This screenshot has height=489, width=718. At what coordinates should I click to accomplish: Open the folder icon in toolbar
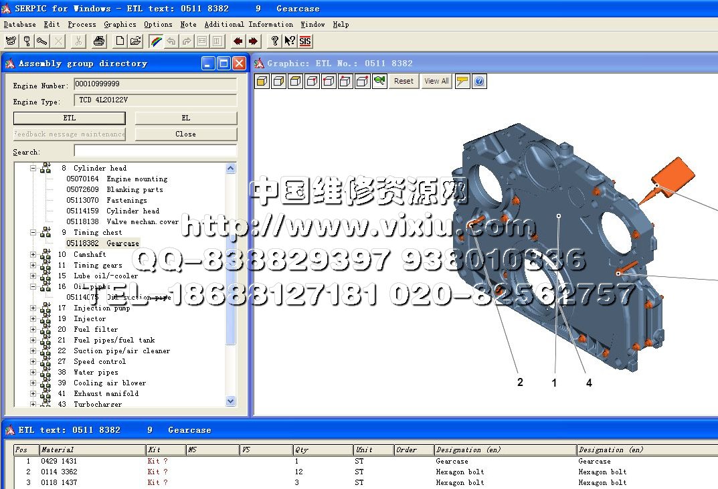135,41
